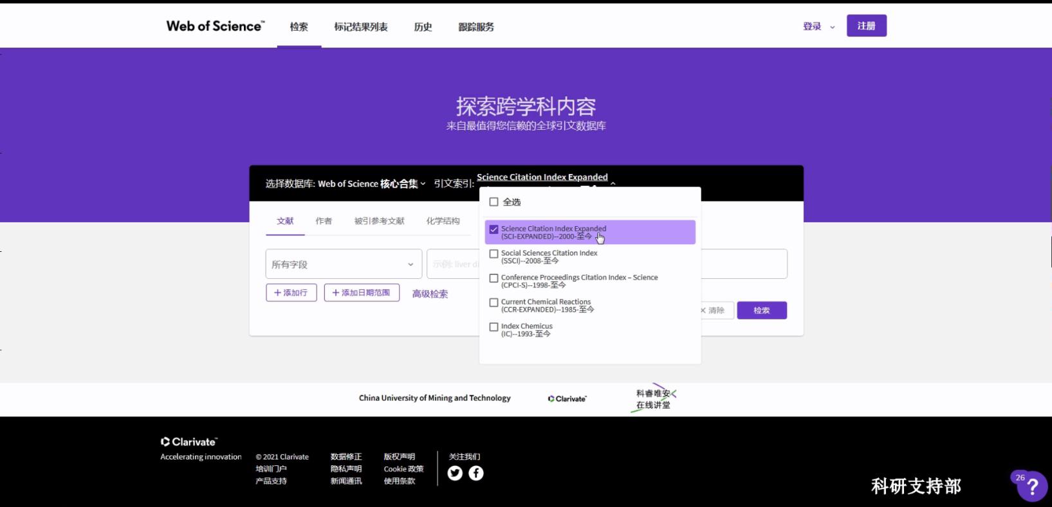Uncheck Science Citation Index Expanded checkbox
1052x507 pixels.
click(x=494, y=229)
